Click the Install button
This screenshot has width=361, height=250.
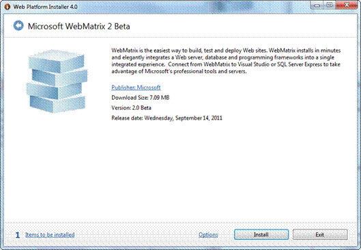(x=261, y=234)
